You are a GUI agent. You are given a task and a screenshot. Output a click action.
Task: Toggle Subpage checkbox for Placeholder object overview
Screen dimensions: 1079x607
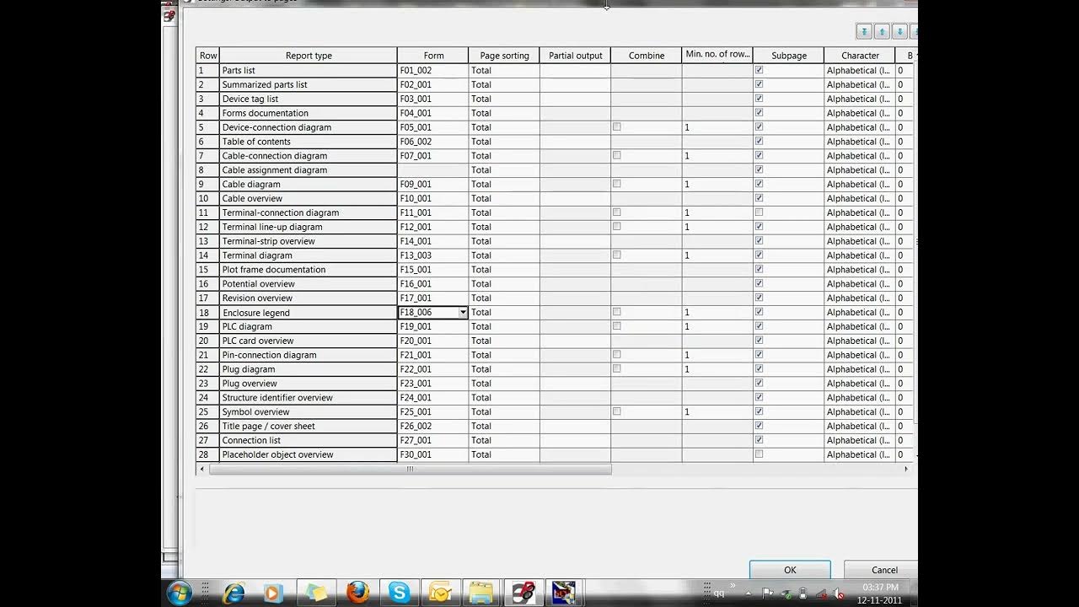point(759,454)
